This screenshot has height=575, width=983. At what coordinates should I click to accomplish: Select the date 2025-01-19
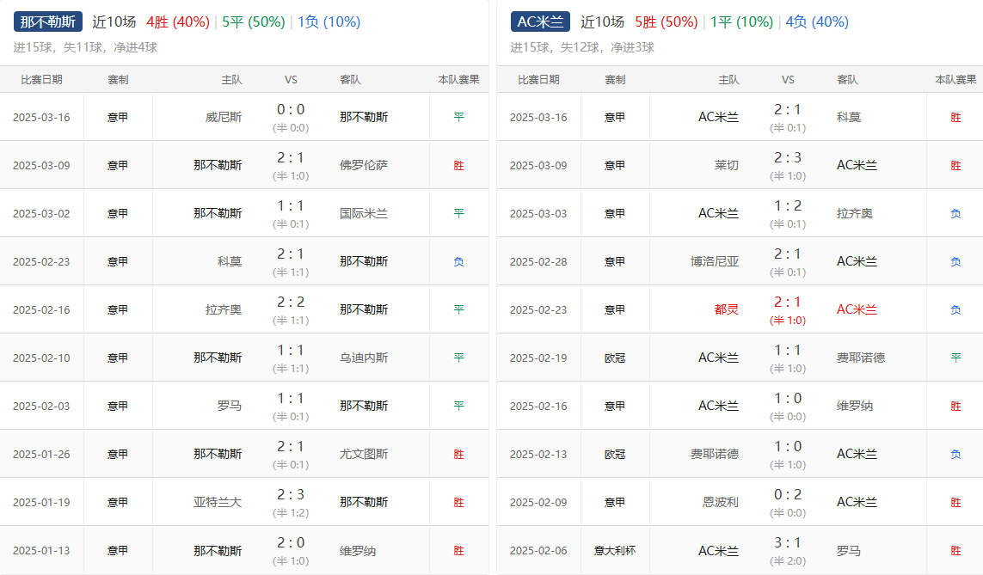tap(41, 502)
